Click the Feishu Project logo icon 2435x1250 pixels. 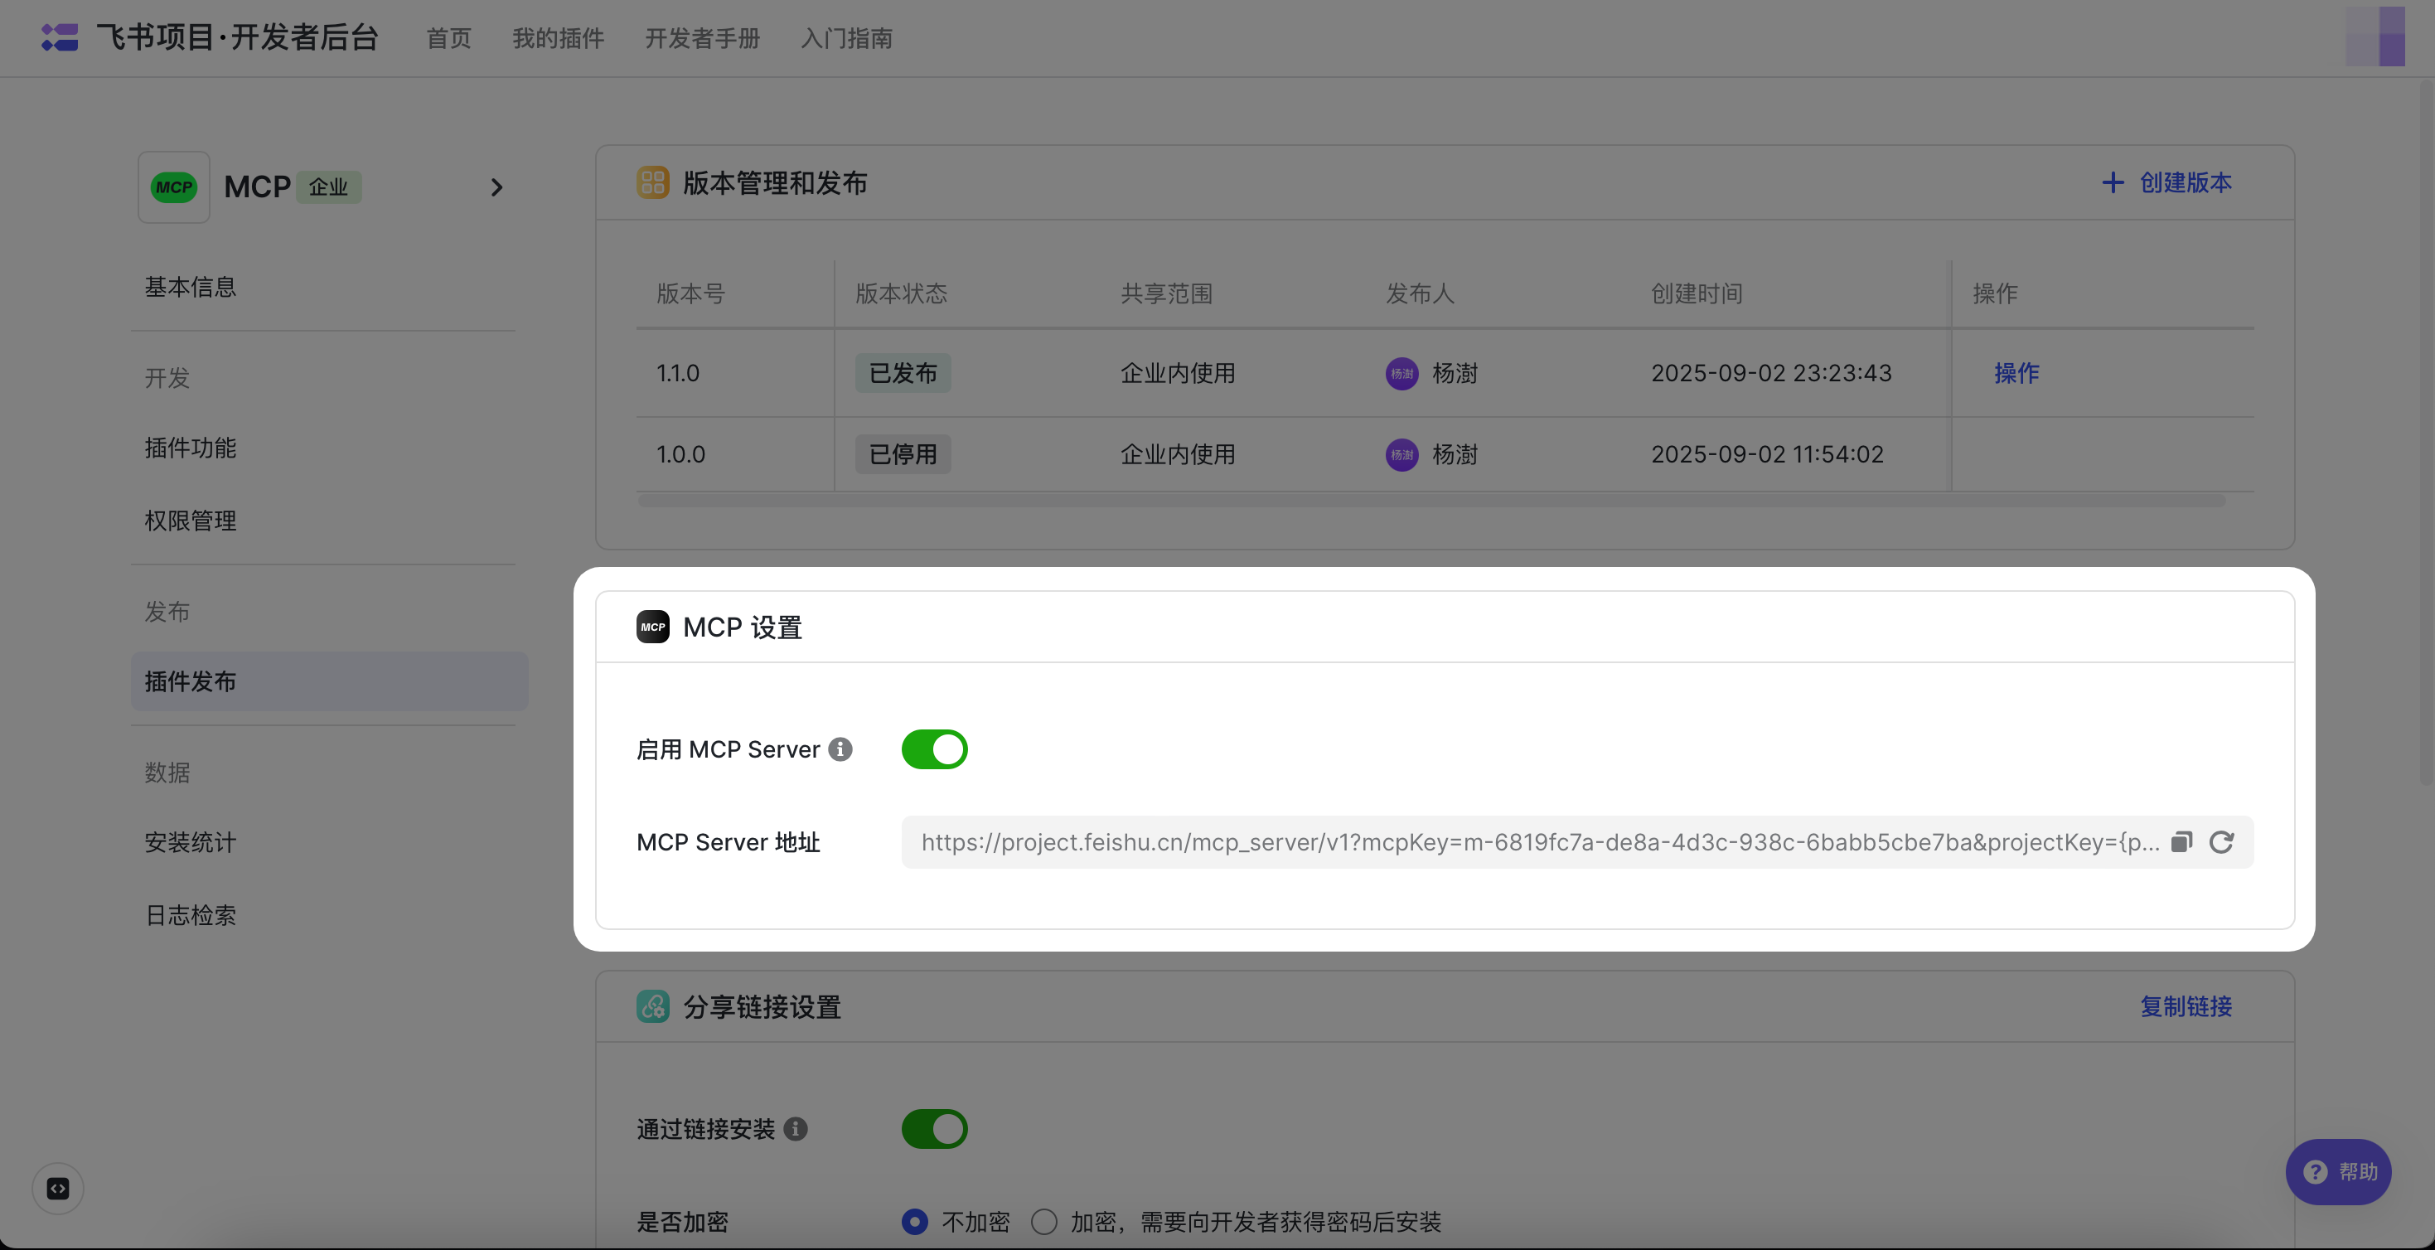(60, 38)
